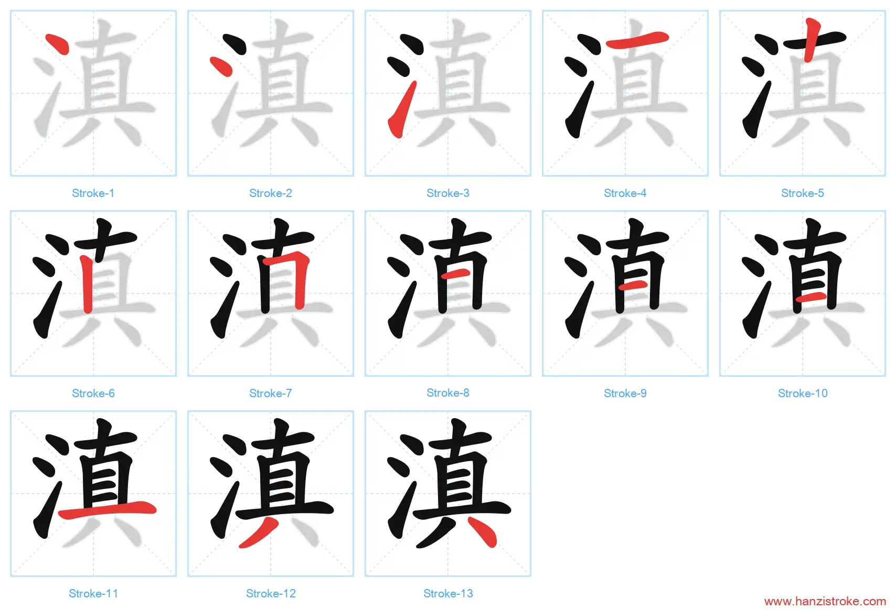
Task: Select the Stroke-10 caption text
Action: tap(803, 394)
